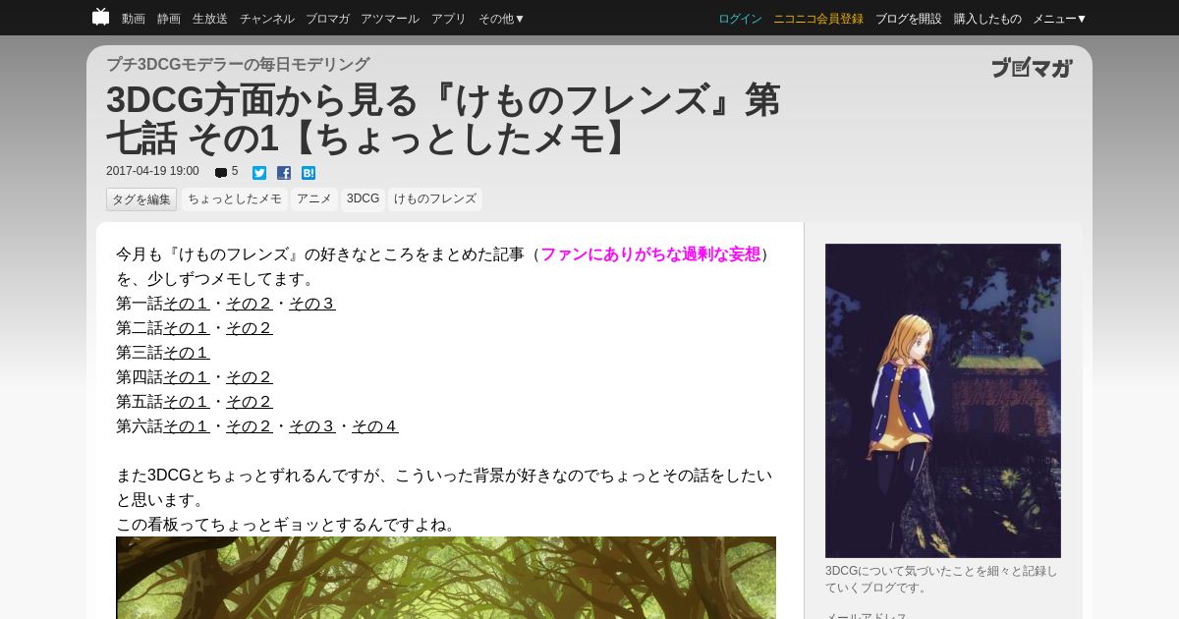
Task: Open 第六話 その３ link
Action: (312, 426)
